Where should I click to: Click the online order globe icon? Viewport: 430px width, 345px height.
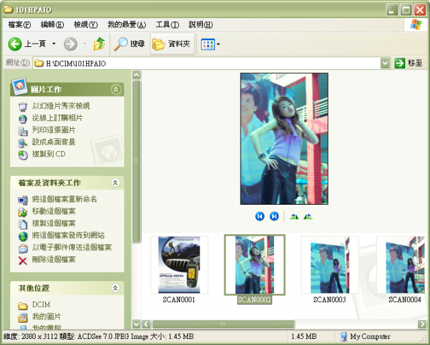click(x=23, y=119)
